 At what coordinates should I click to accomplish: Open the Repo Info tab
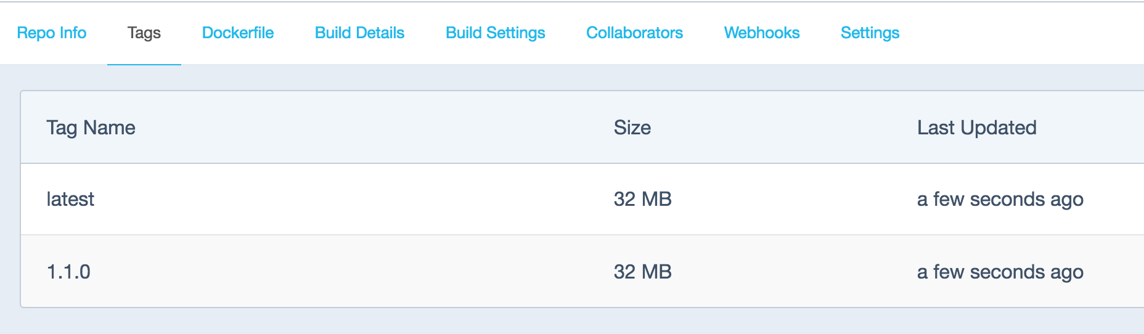pos(52,33)
